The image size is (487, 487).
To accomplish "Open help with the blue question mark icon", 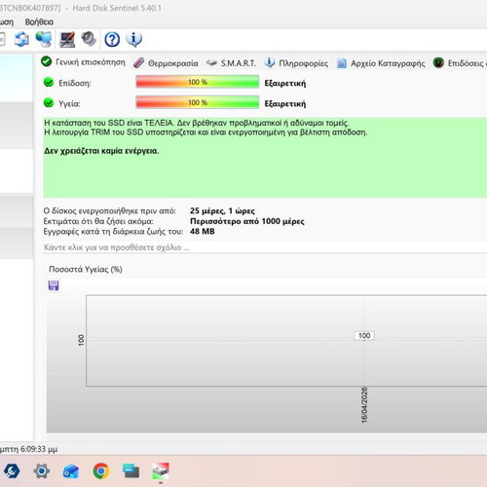I will pyautogui.click(x=112, y=40).
